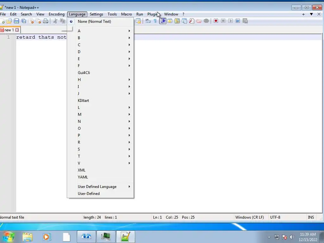This screenshot has height=243, width=324.
Task: Open the Encoding menu
Action: click(x=57, y=14)
